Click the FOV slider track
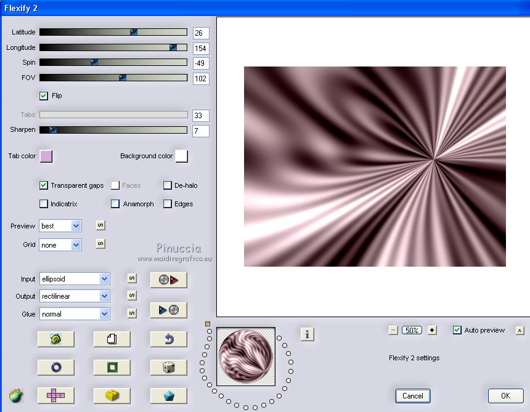530x412 pixels. [113, 78]
